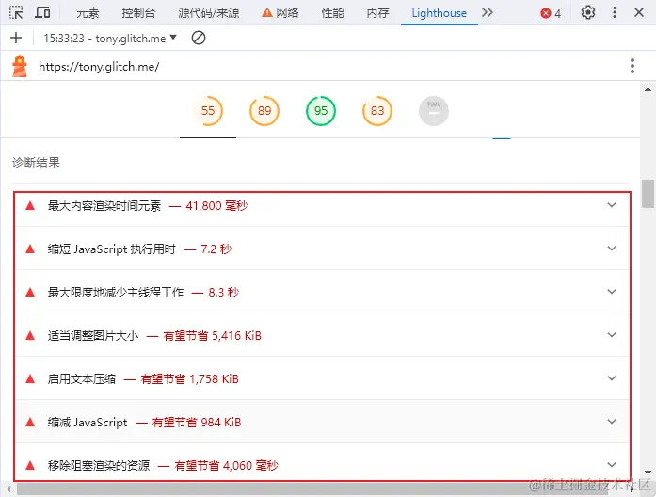
Task: Start a new Lighthouse report plus icon
Action: pyautogui.click(x=16, y=38)
